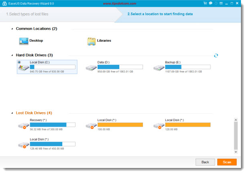247x174 pixels.
Task: Click the lost drives scrollbar thumb
Action: [236, 136]
